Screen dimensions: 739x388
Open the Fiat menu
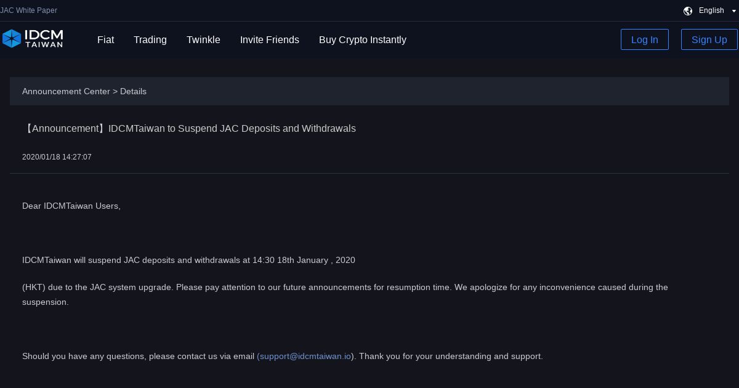tap(105, 39)
